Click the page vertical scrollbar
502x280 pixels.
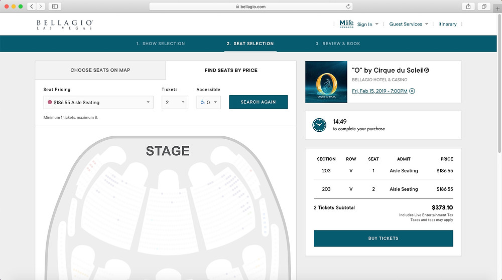click(x=499, y=83)
